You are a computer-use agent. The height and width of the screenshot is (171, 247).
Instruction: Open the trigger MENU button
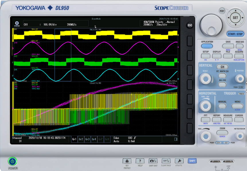click(238, 106)
